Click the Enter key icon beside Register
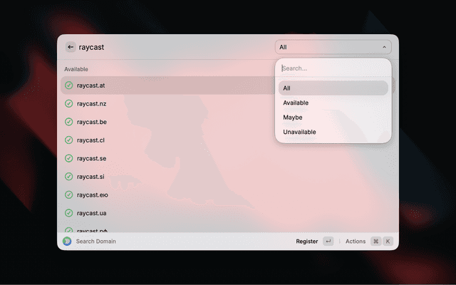The image size is (456, 285). [x=328, y=241]
